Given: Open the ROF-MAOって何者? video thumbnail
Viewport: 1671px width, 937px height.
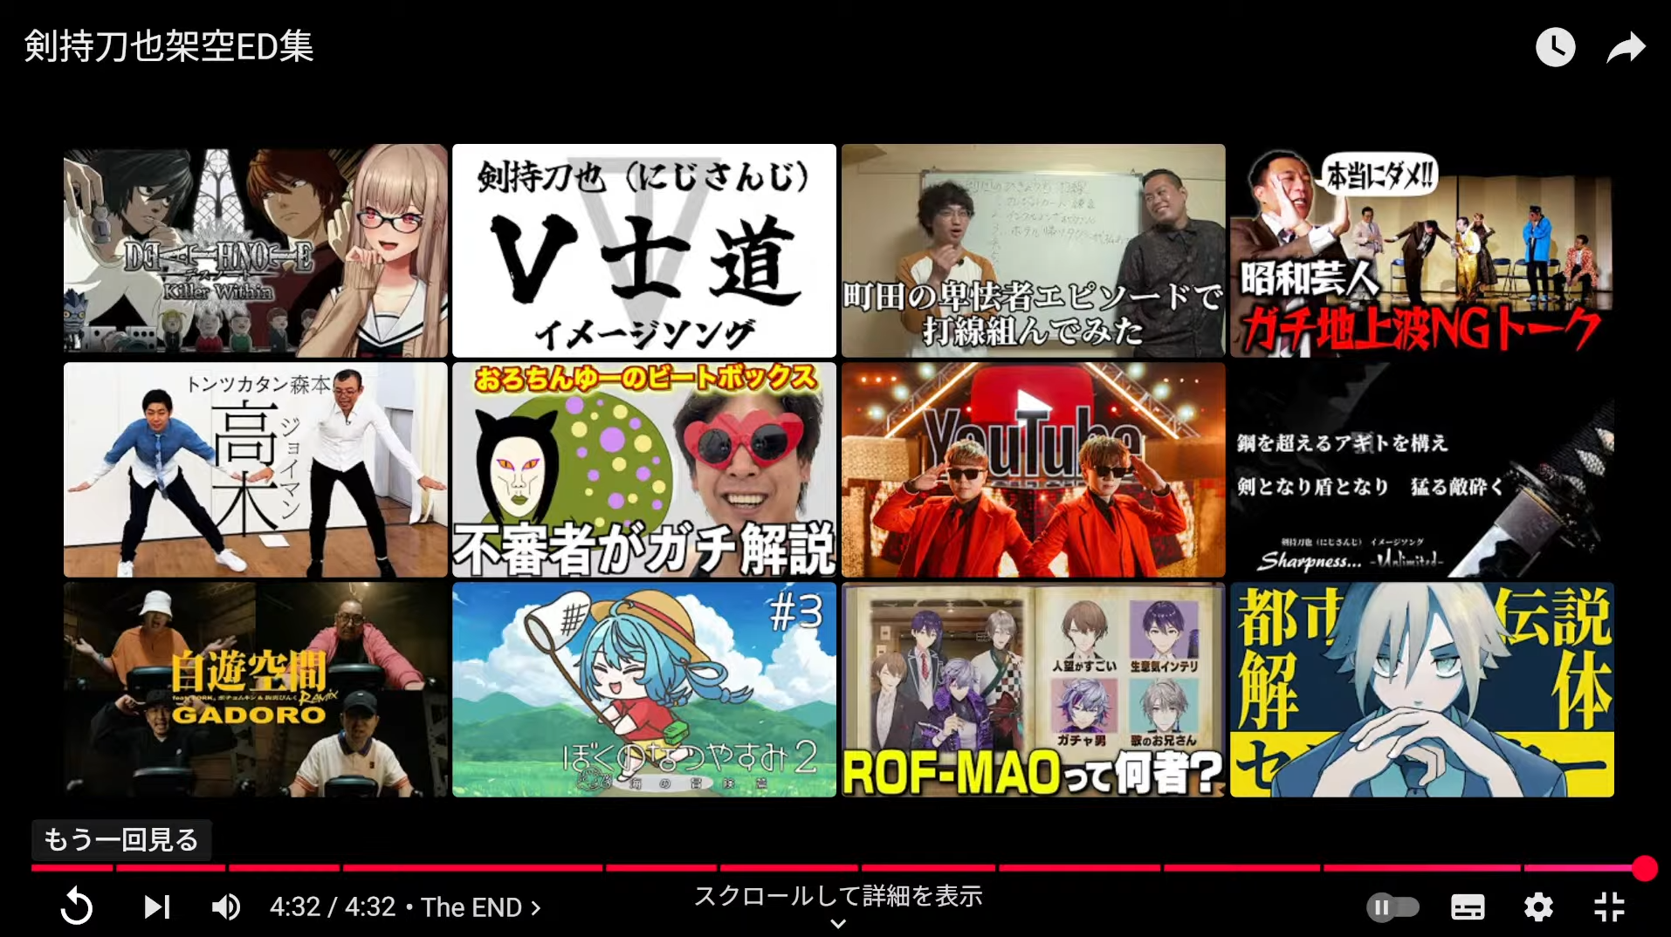Looking at the screenshot, I should (x=1033, y=689).
